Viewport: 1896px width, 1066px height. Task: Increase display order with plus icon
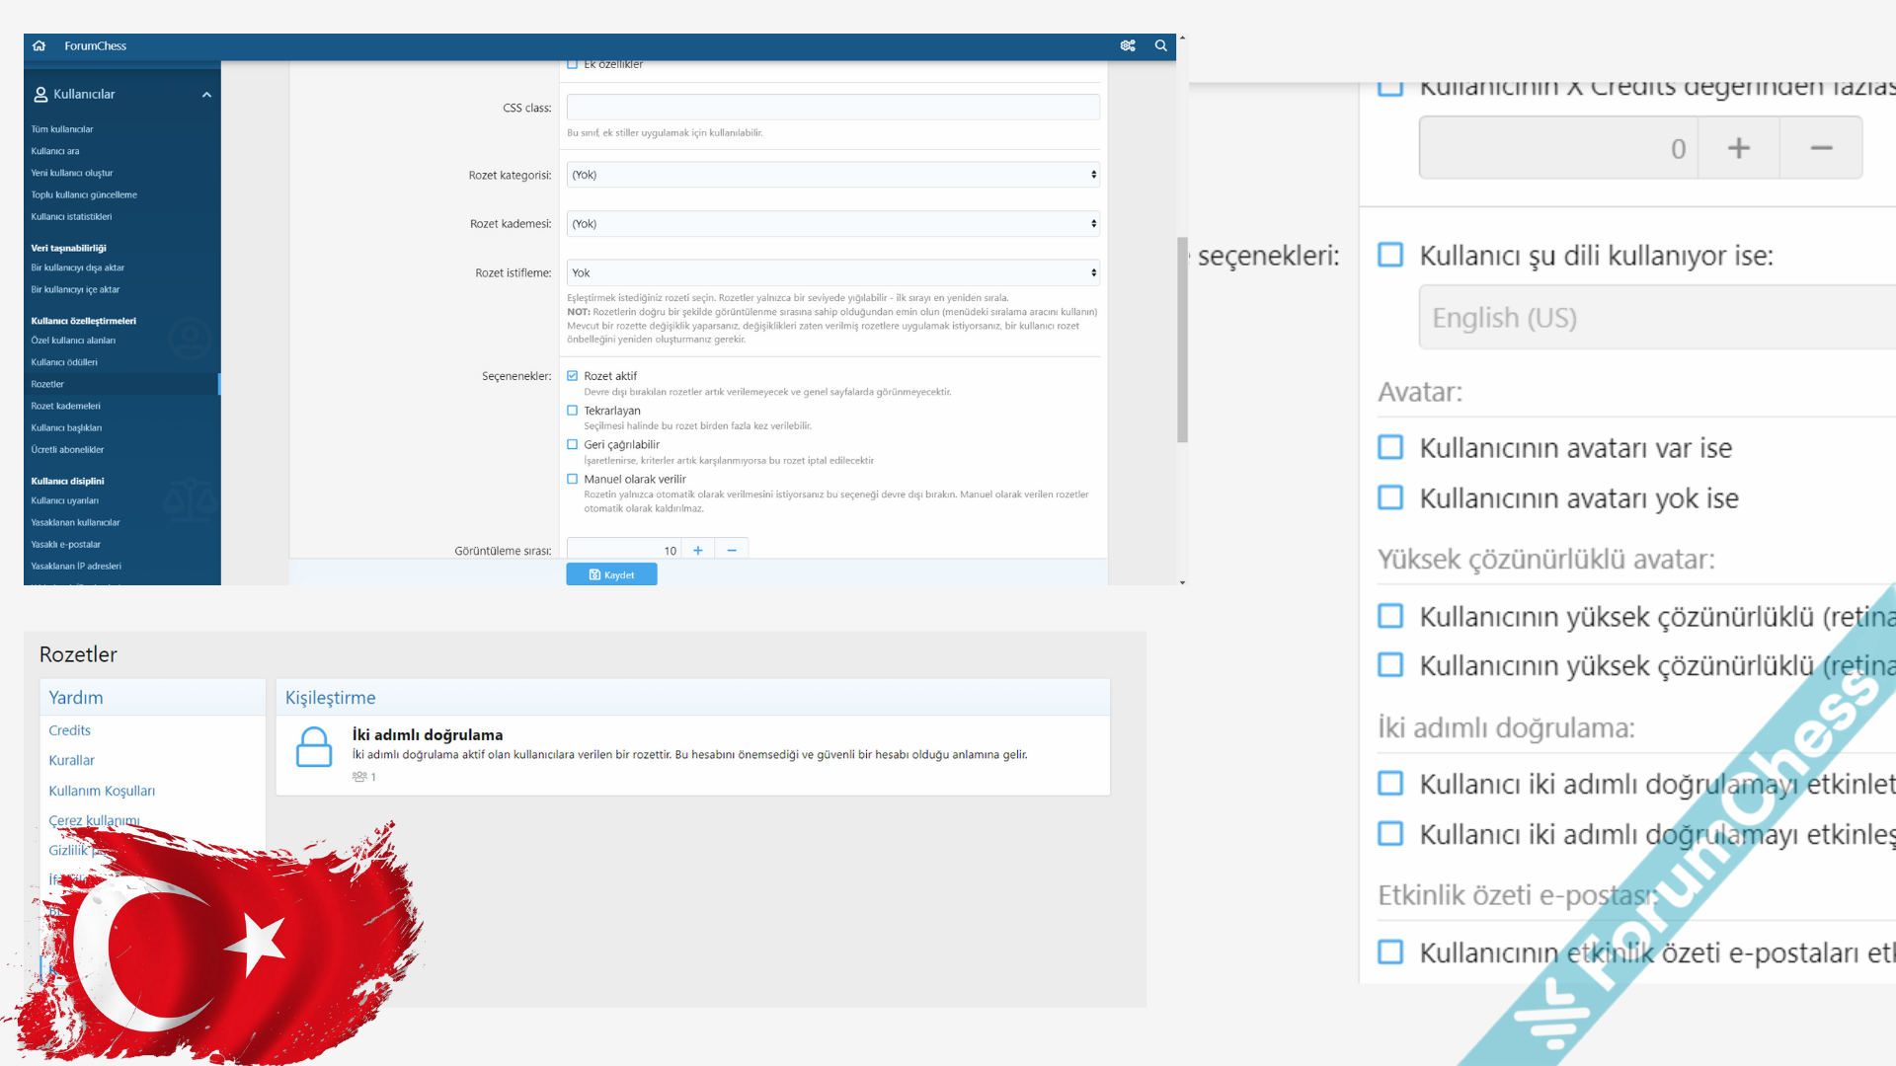[698, 551]
